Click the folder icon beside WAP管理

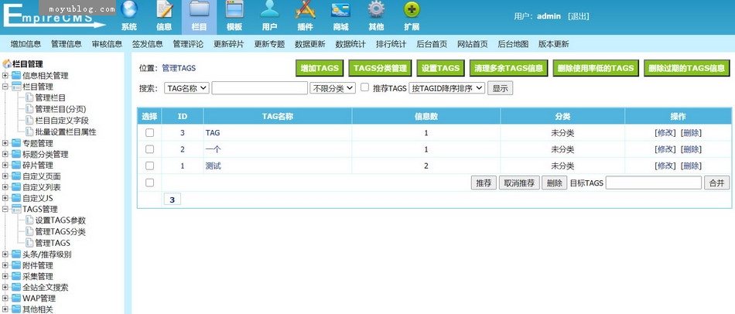click(x=16, y=299)
